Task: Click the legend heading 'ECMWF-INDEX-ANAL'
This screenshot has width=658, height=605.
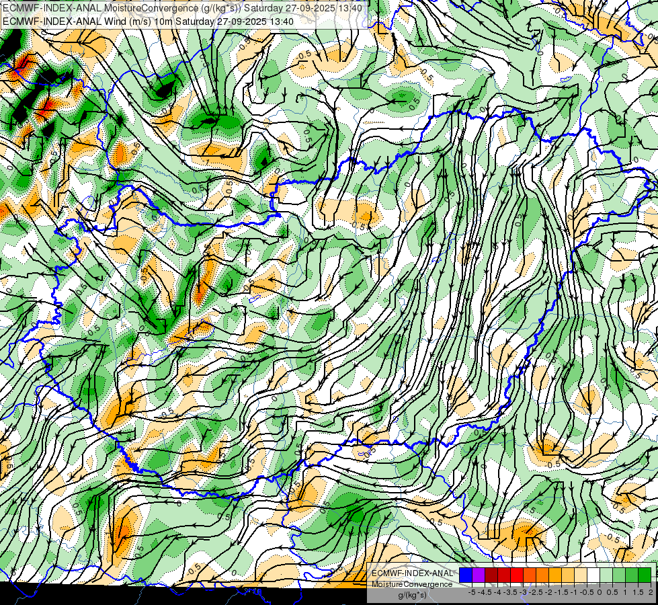Action: click(412, 573)
